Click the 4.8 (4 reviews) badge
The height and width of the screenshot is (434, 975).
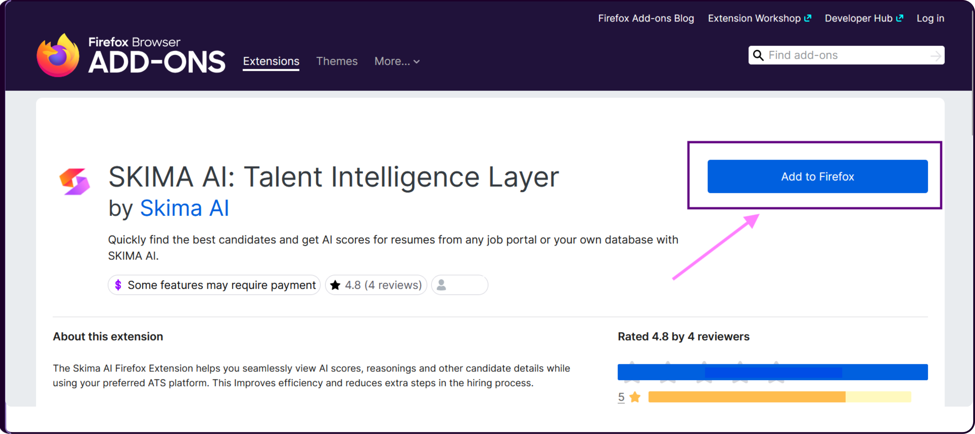click(376, 285)
